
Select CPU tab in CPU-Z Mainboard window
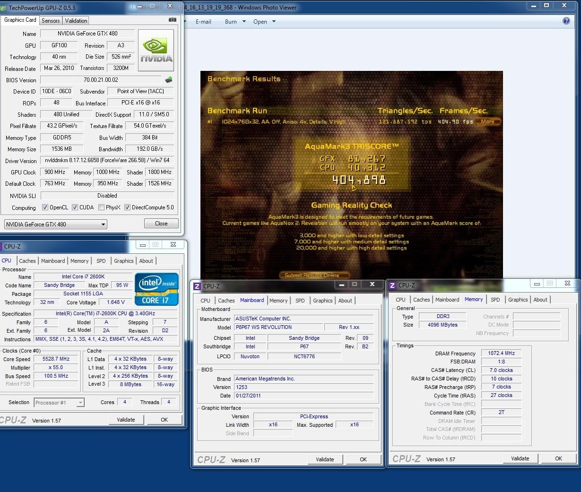tap(205, 301)
